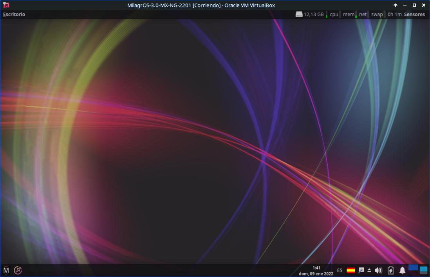430x277 pixels.
Task: Click the eject removable media icon
Action: pyautogui.click(x=369, y=270)
